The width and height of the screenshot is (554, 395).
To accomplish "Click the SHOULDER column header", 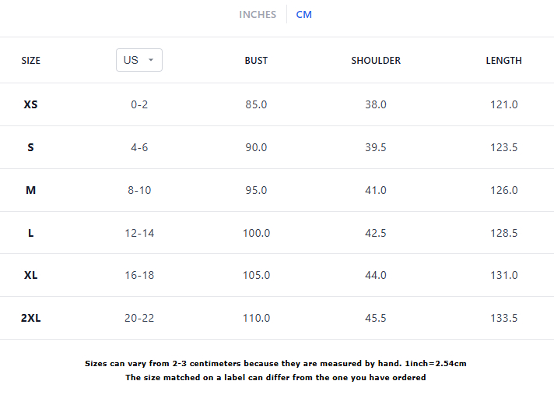I will click(x=376, y=61).
